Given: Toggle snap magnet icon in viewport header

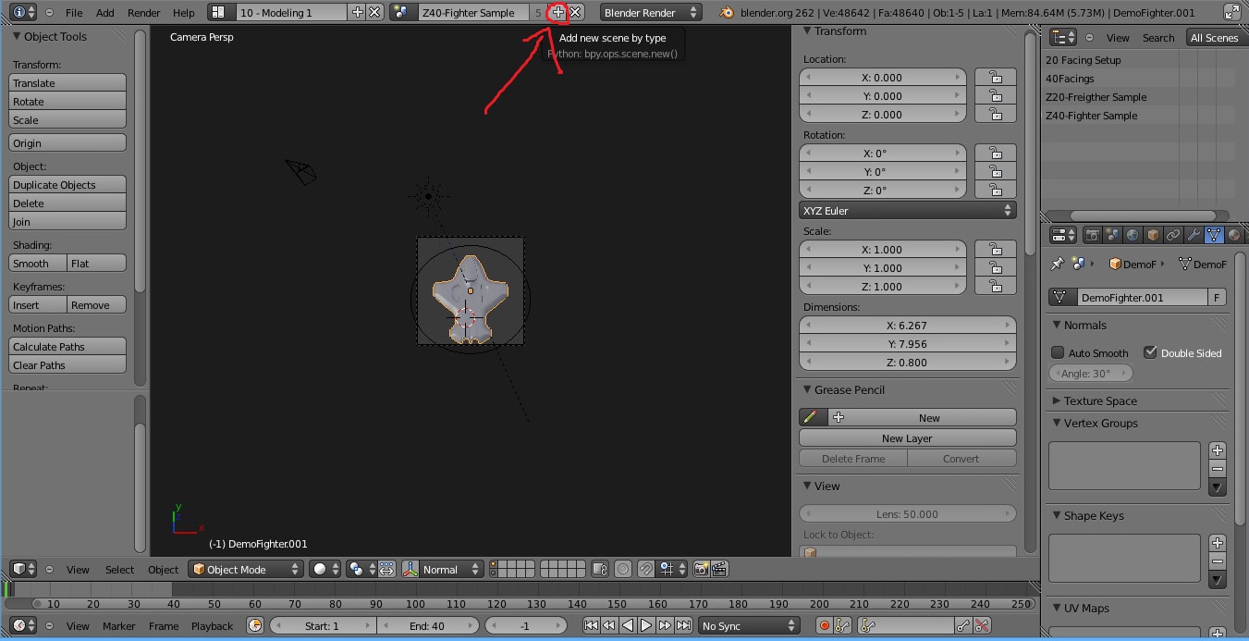Looking at the screenshot, I should point(645,569).
